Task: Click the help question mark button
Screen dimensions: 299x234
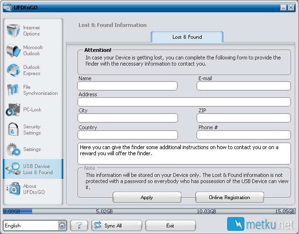Action: coord(79,226)
